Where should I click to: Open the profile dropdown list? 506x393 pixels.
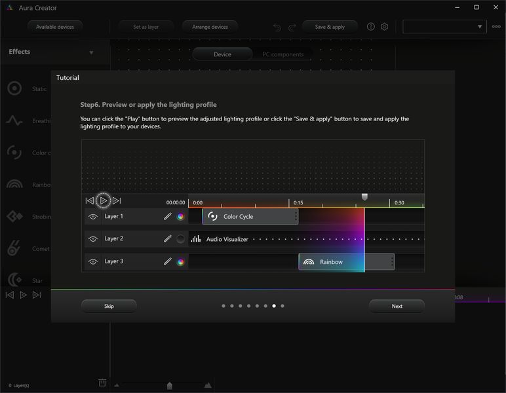[444, 26]
